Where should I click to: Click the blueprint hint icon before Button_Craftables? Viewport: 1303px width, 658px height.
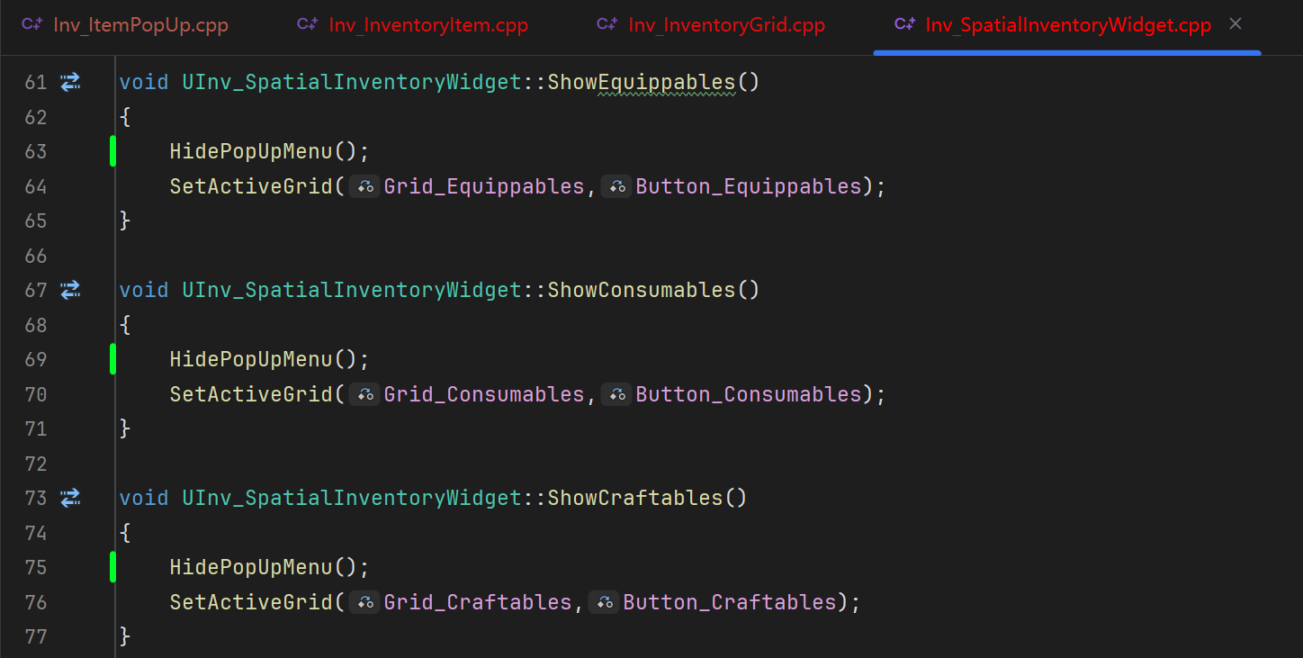604,602
